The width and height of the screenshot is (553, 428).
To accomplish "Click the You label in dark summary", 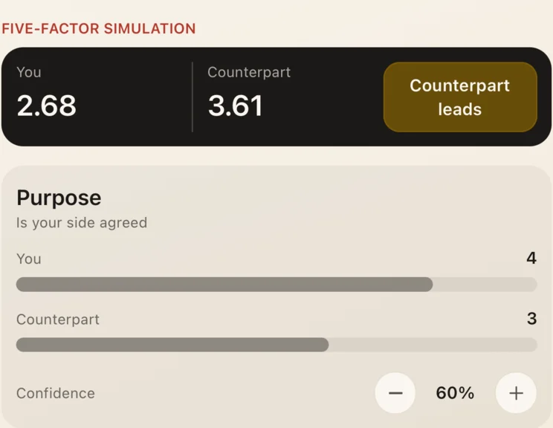I will click(29, 72).
